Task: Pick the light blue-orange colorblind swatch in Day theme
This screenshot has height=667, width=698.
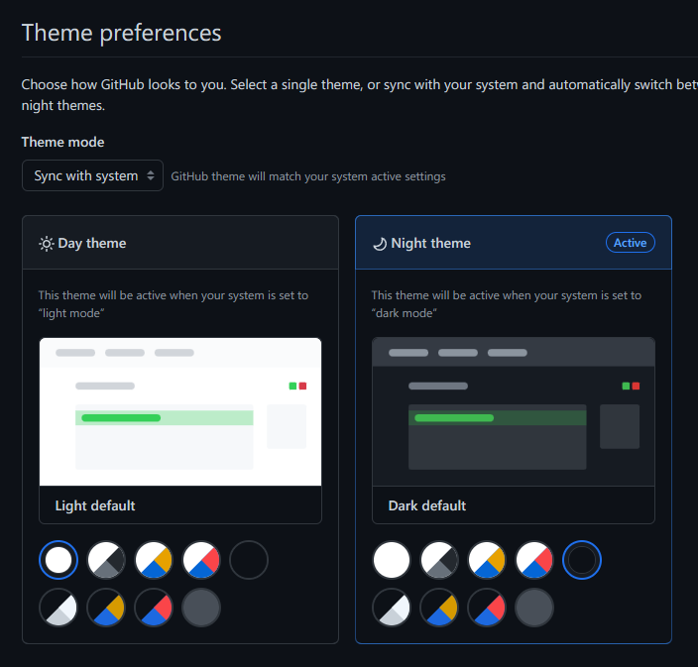Action: click(154, 560)
